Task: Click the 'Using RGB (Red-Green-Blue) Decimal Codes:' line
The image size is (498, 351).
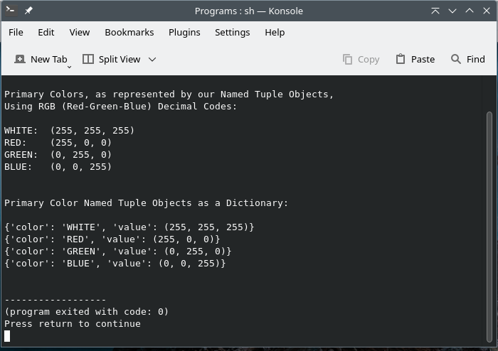Action: (120, 107)
